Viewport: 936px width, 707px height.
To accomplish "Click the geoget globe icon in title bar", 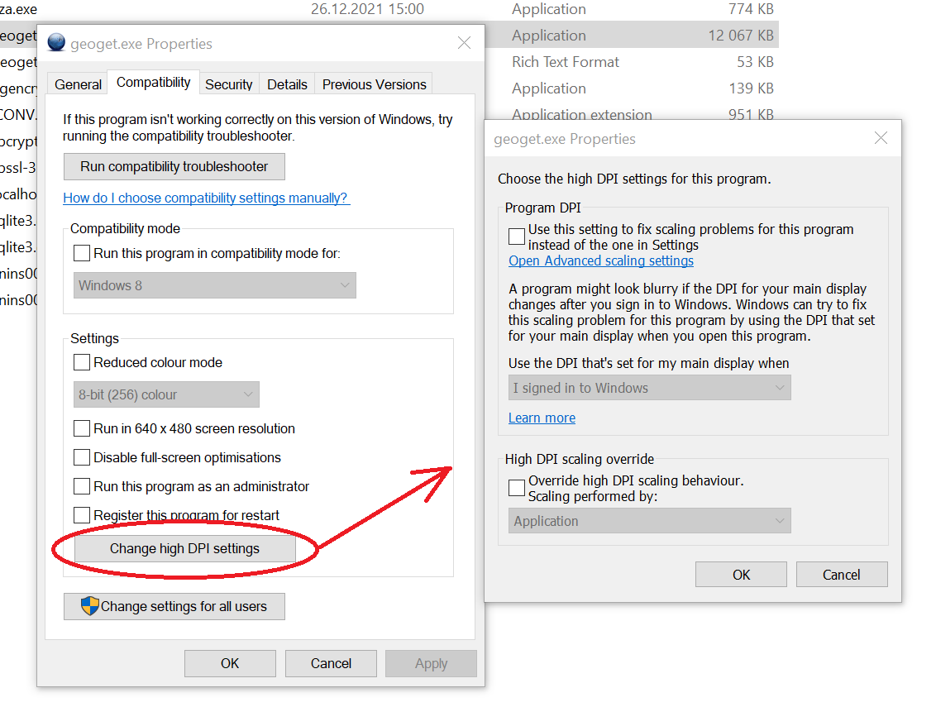I will (56, 42).
